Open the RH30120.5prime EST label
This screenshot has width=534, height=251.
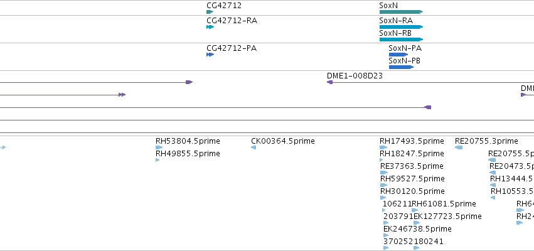tap(412, 191)
